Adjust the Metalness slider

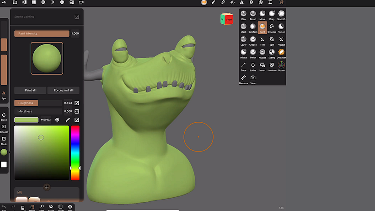[38, 111]
